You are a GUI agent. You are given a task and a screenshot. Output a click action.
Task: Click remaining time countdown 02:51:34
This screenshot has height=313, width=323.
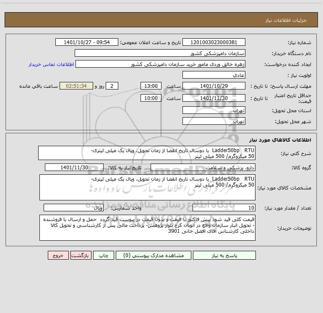[76, 86]
